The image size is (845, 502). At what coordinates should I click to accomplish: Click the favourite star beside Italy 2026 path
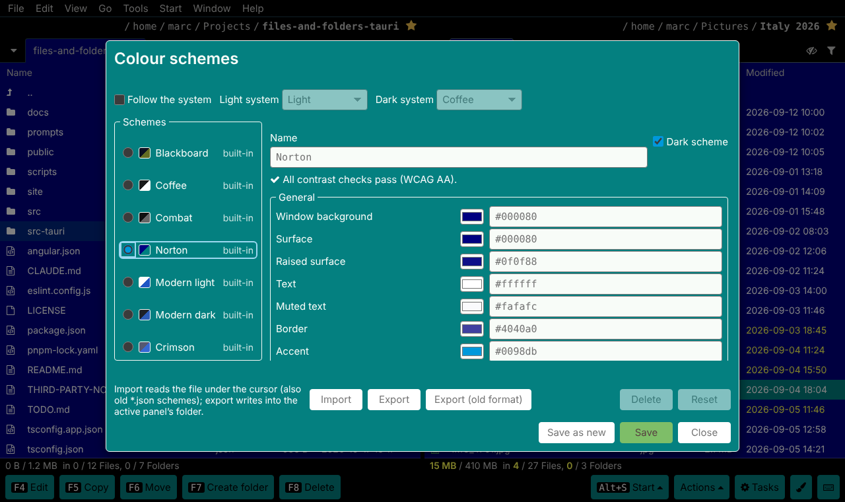coord(831,26)
